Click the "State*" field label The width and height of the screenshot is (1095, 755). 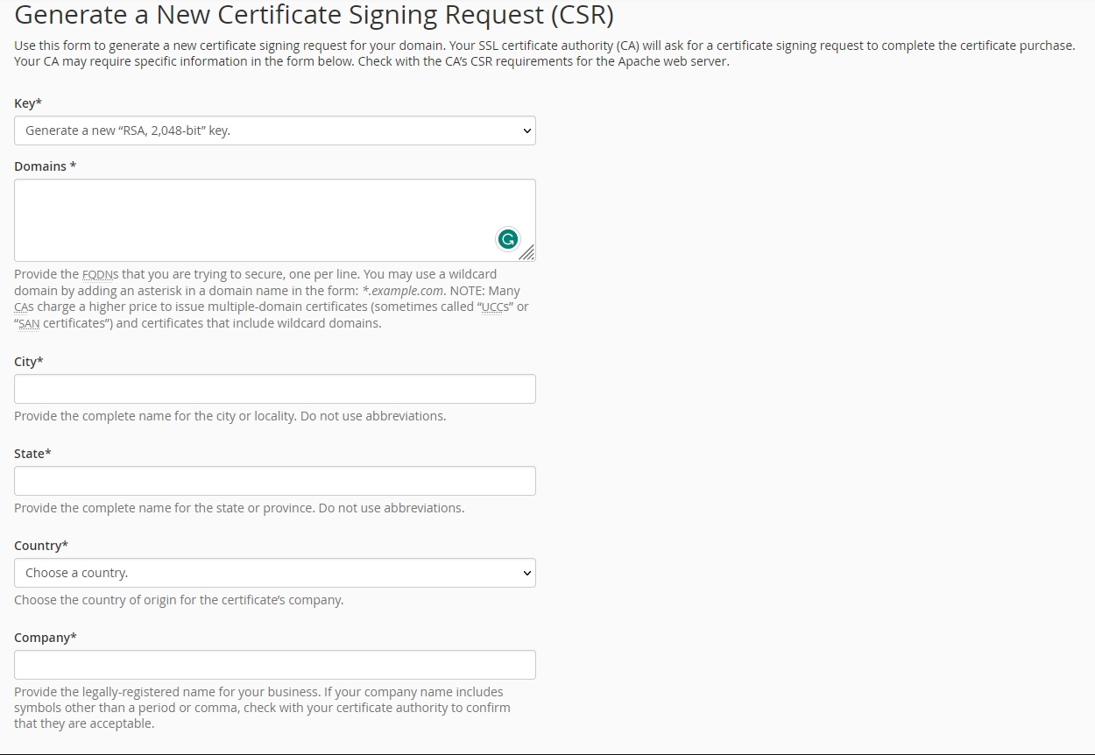coord(32,454)
